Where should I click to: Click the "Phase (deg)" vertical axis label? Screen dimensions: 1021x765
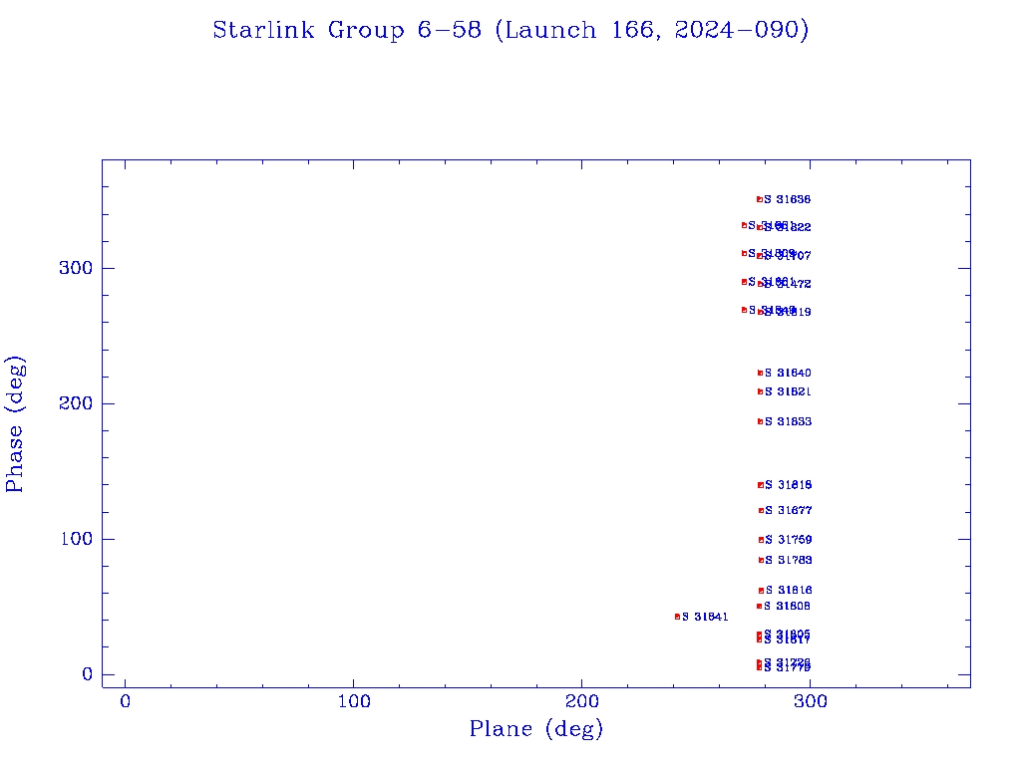tap(14, 424)
